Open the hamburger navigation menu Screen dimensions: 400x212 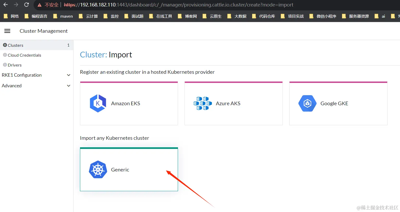[x=7, y=31]
